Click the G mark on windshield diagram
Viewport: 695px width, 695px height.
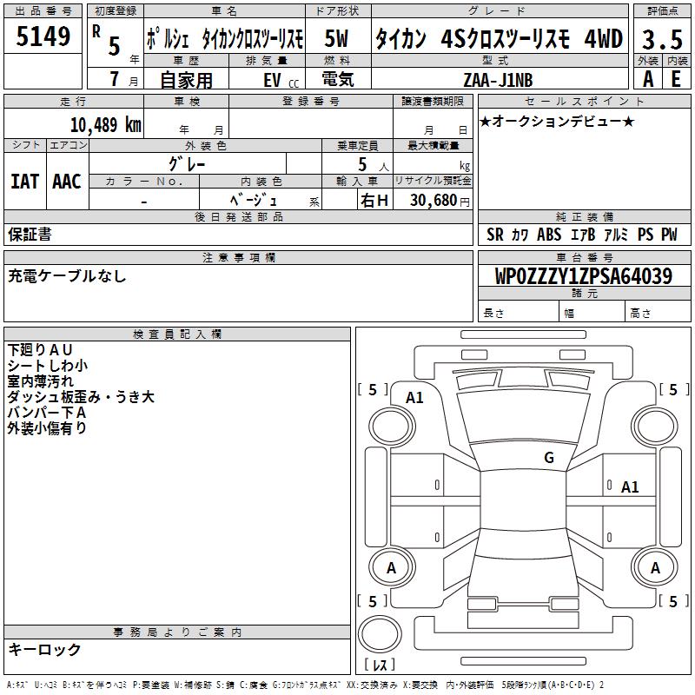[x=549, y=458]
